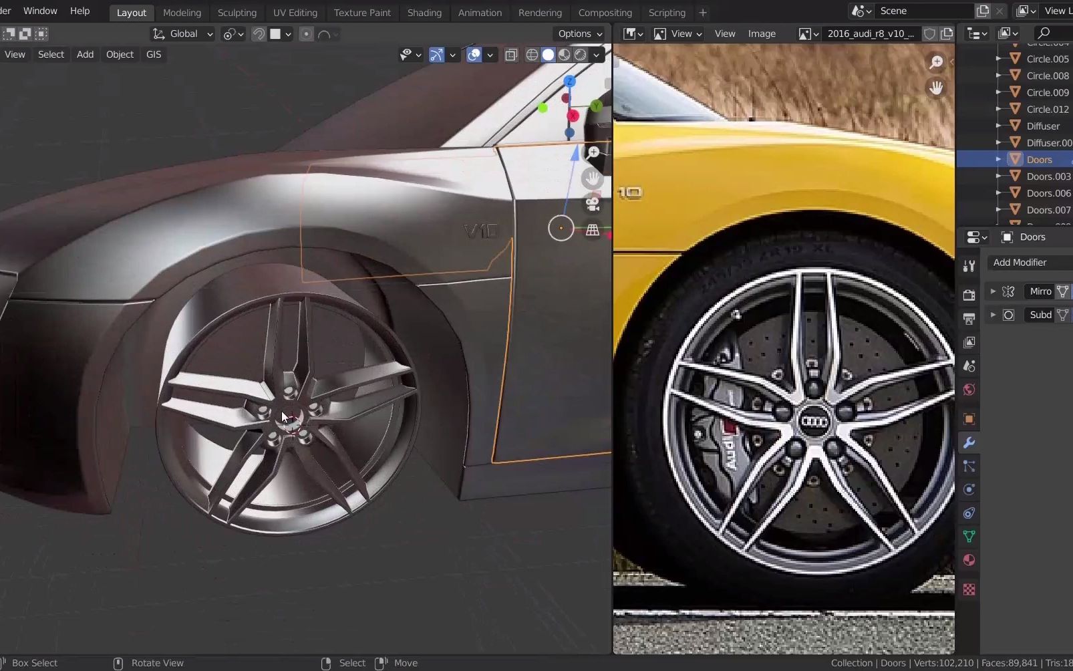
Task: Open the Material properties tab
Action: point(969,559)
